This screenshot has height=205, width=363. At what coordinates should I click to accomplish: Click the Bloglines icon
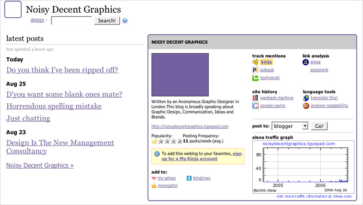click(190, 178)
